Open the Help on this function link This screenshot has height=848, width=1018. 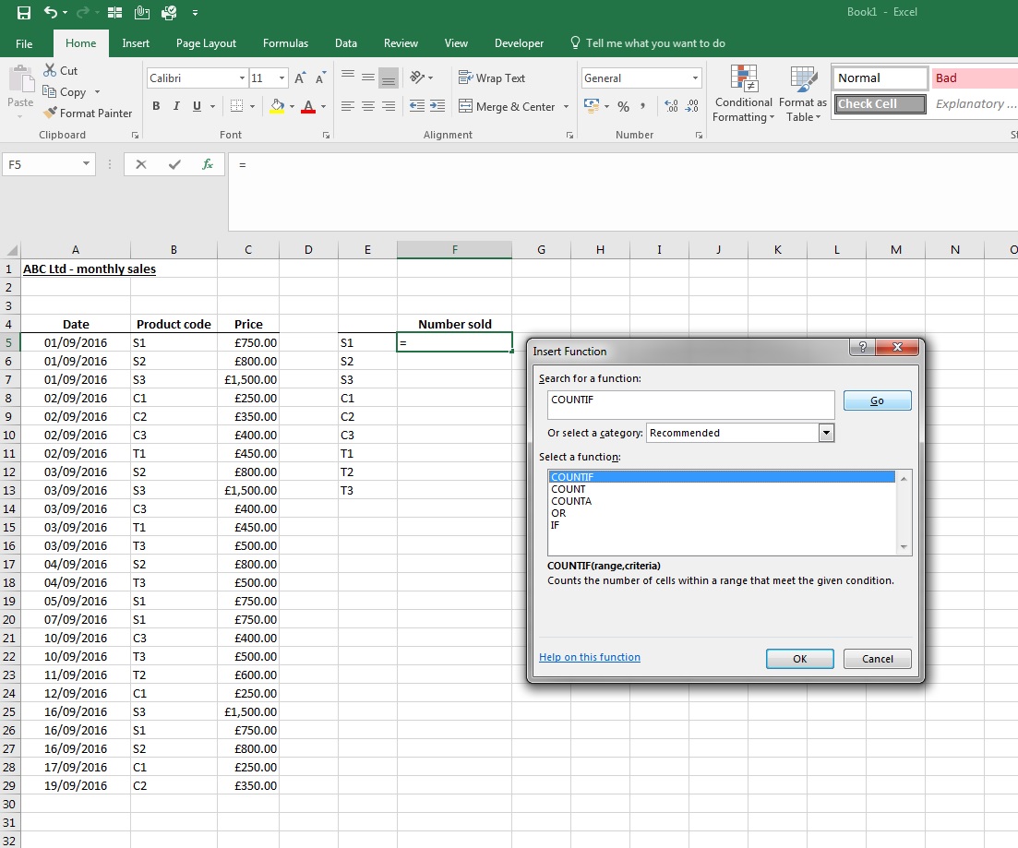[x=590, y=657]
